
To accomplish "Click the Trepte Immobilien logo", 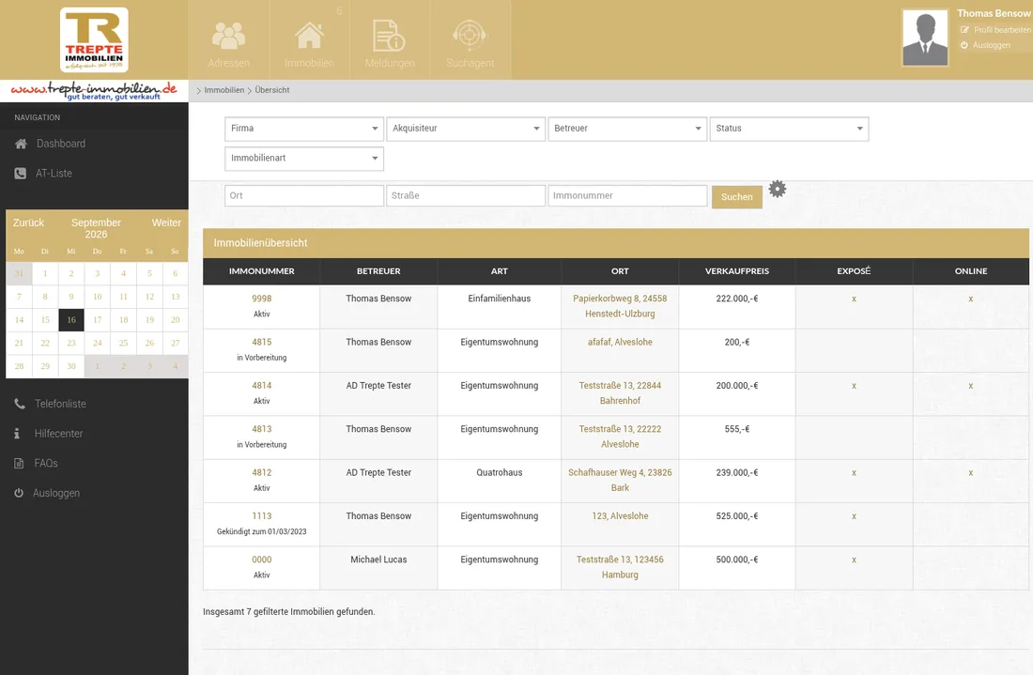I will 94,39.
